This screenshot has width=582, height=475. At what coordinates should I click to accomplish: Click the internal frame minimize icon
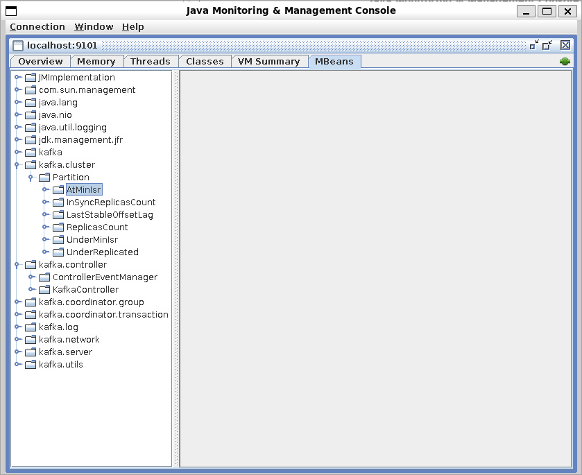pyautogui.click(x=534, y=45)
